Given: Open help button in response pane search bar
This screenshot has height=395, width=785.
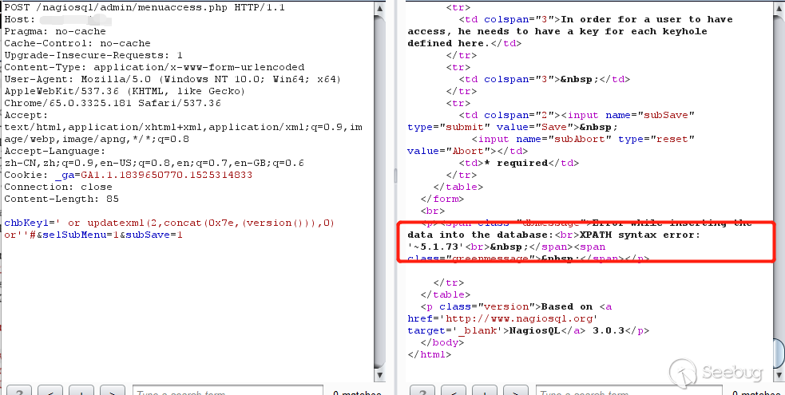Looking at the screenshot, I should [422, 390].
